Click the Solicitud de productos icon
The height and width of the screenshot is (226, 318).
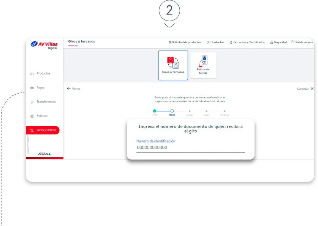pyautogui.click(x=171, y=42)
